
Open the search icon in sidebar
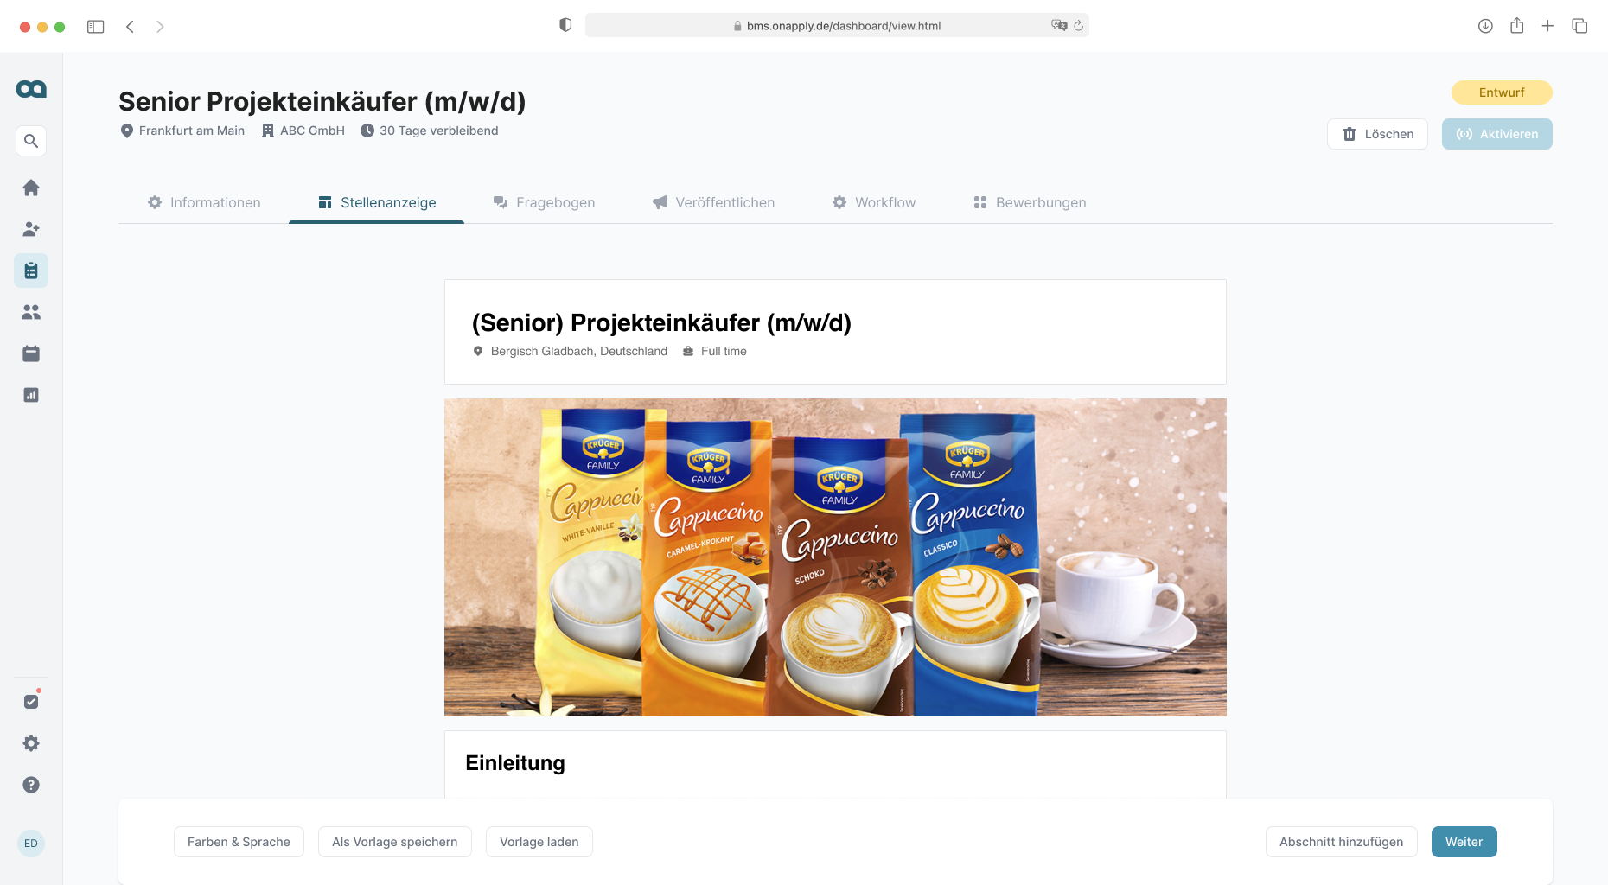31,141
